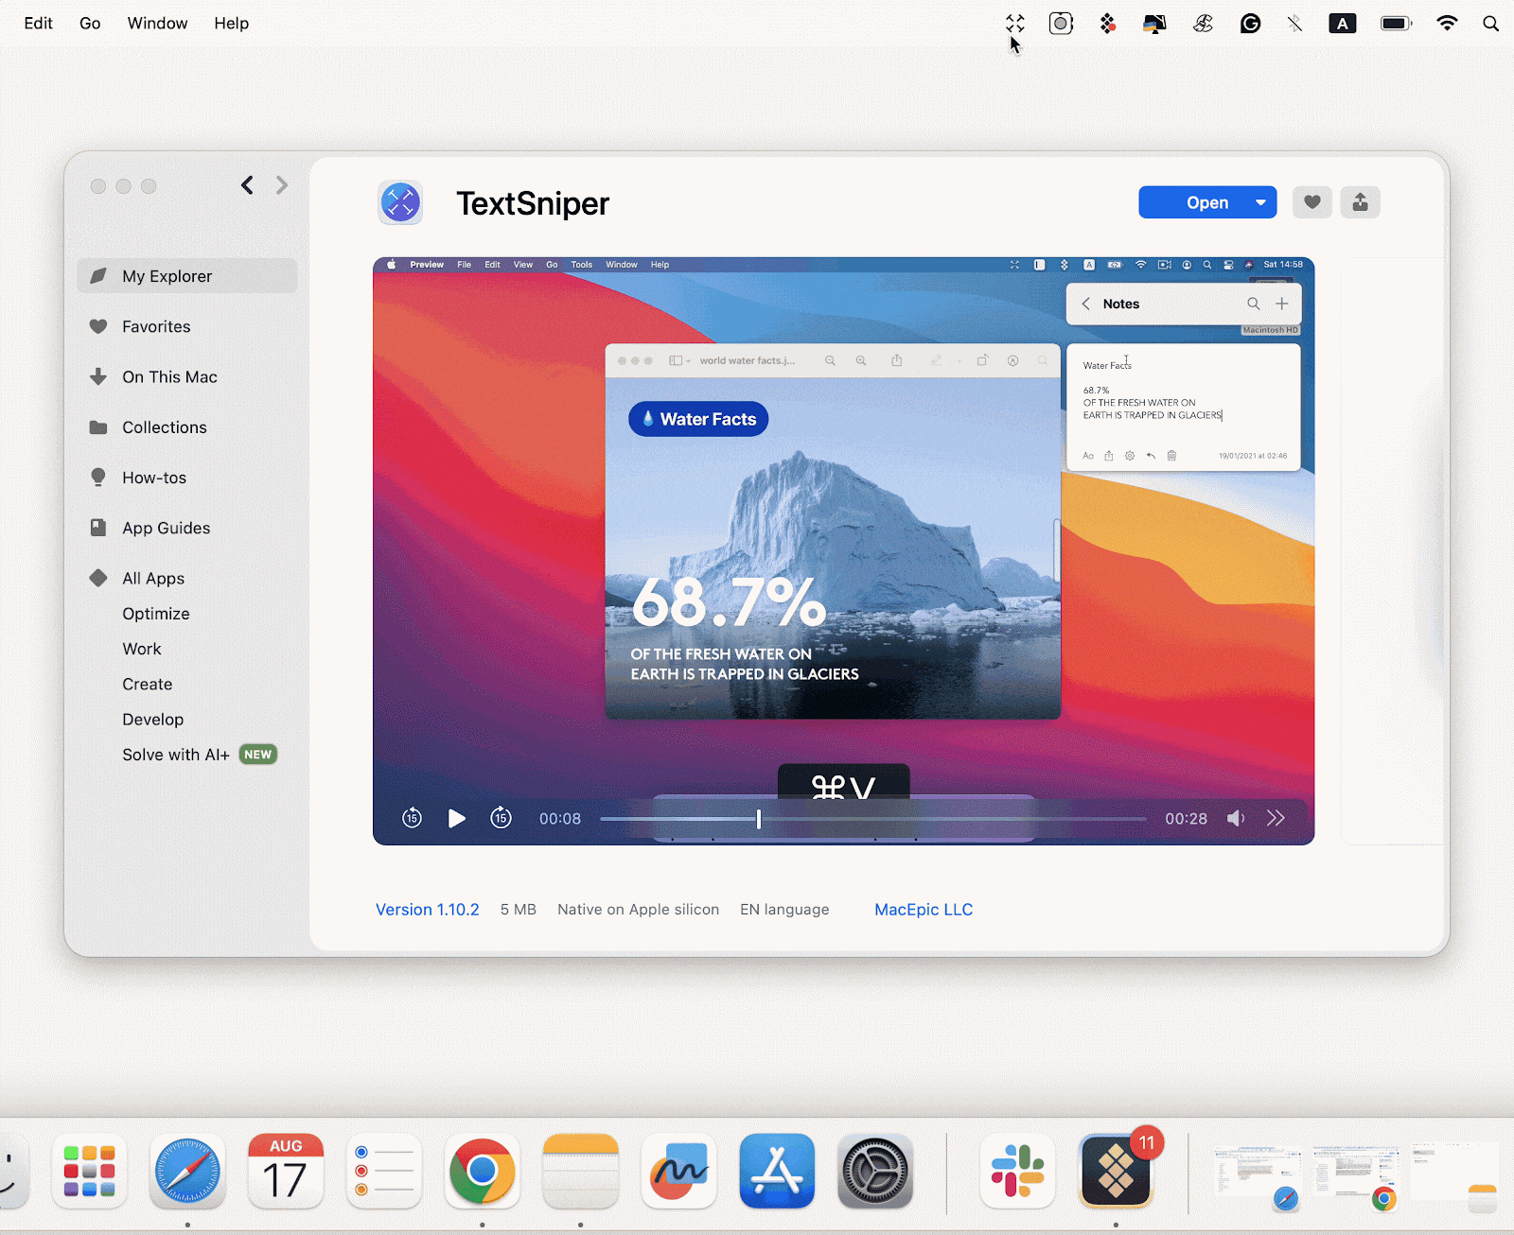Open Safari from the Dock
Viewport: 1514px width, 1235px height.
[x=187, y=1171]
